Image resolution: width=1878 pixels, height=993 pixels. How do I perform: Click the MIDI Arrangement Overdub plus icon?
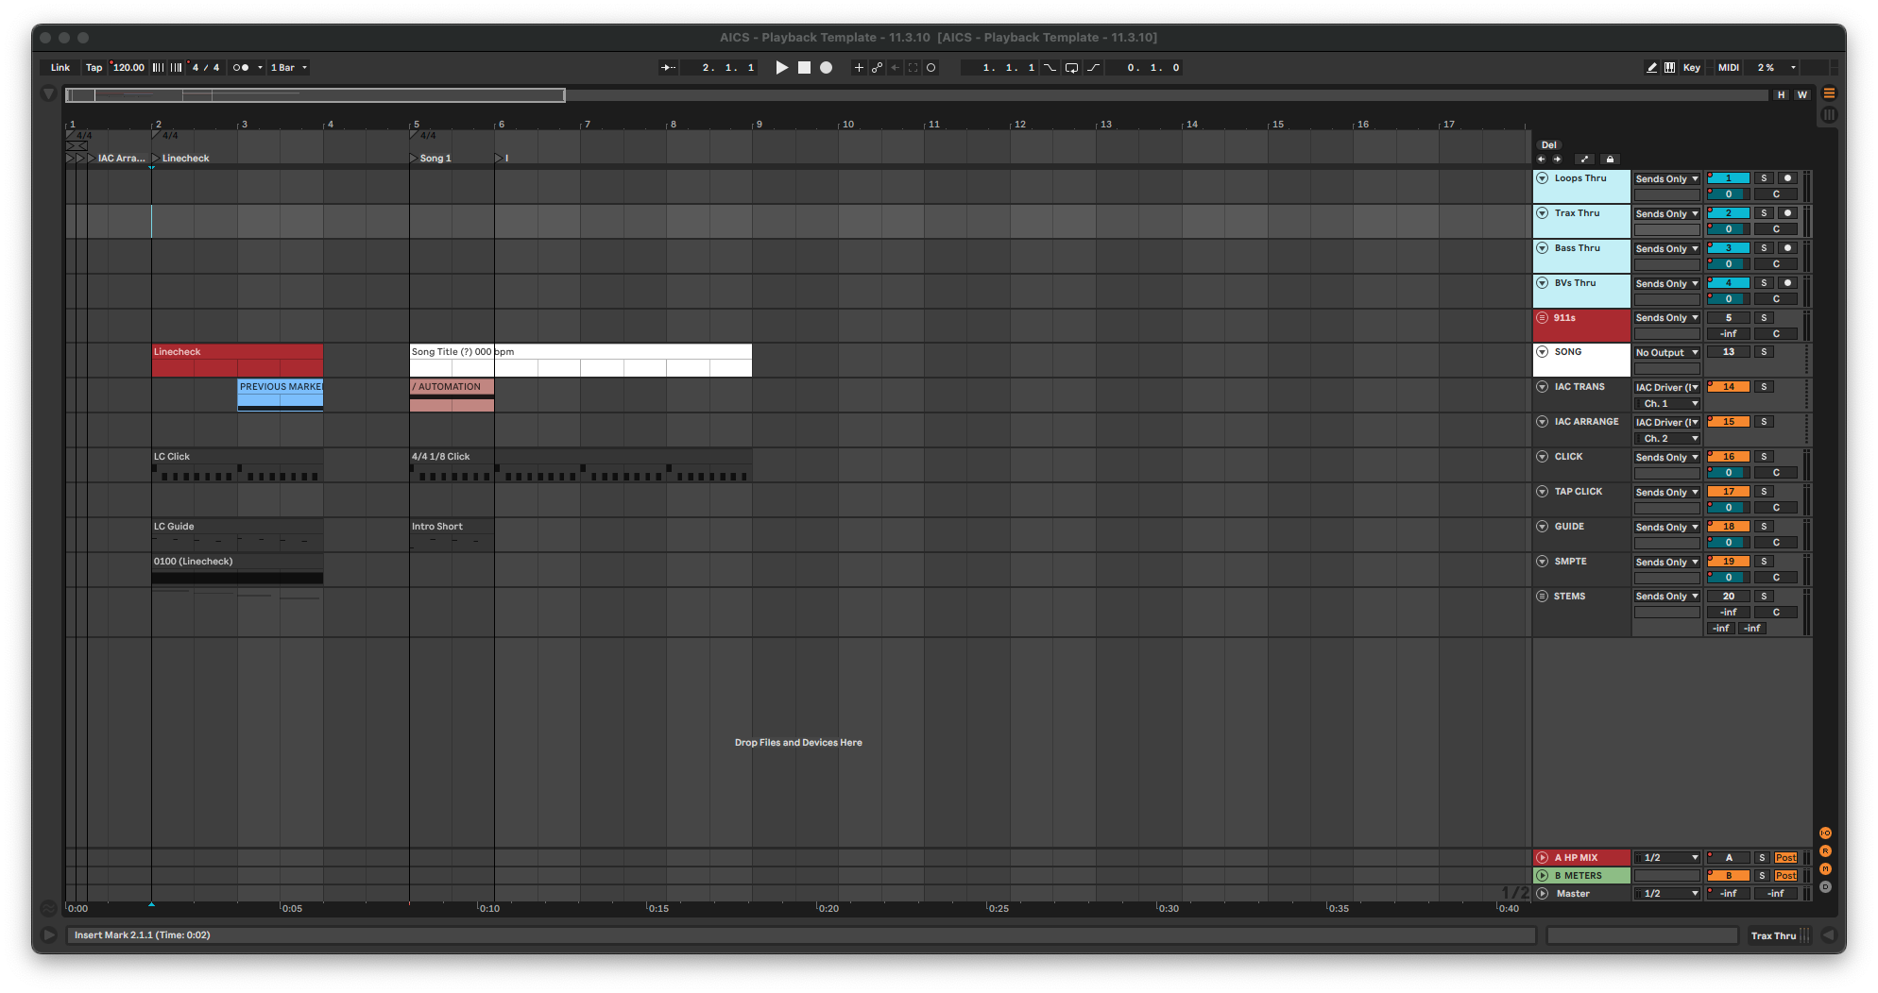pyautogui.click(x=859, y=68)
